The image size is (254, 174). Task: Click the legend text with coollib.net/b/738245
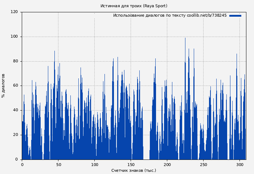(x=169, y=16)
